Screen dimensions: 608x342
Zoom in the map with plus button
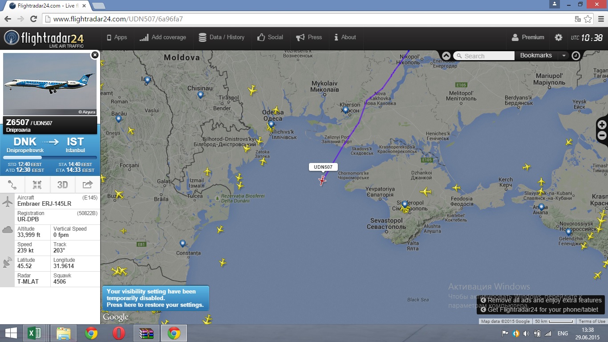(602, 125)
